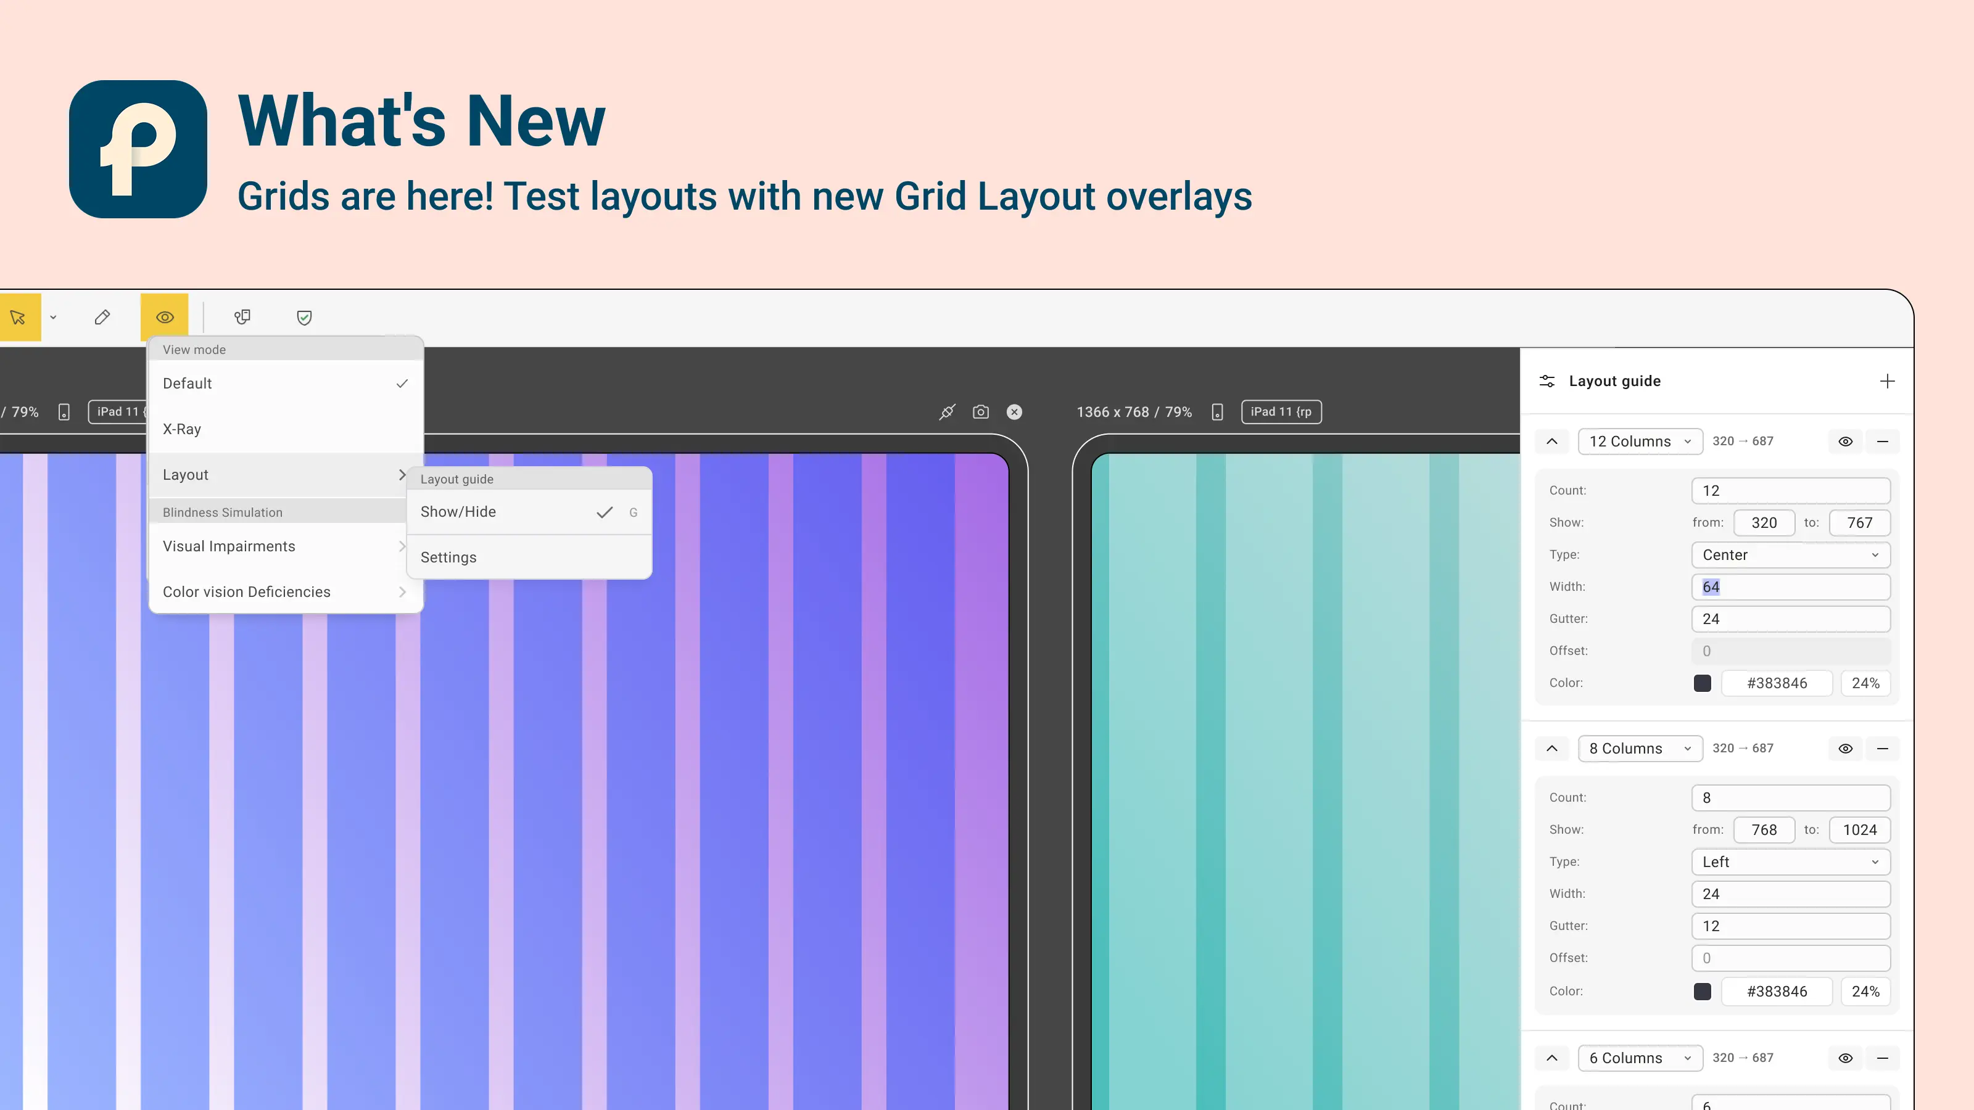Viewport: 1974px width, 1110px height.
Task: Click the 12 Columns opacity 24% field
Action: coord(1865,683)
